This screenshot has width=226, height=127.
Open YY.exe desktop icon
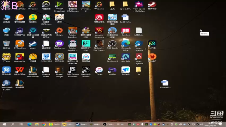[x=6, y=58]
